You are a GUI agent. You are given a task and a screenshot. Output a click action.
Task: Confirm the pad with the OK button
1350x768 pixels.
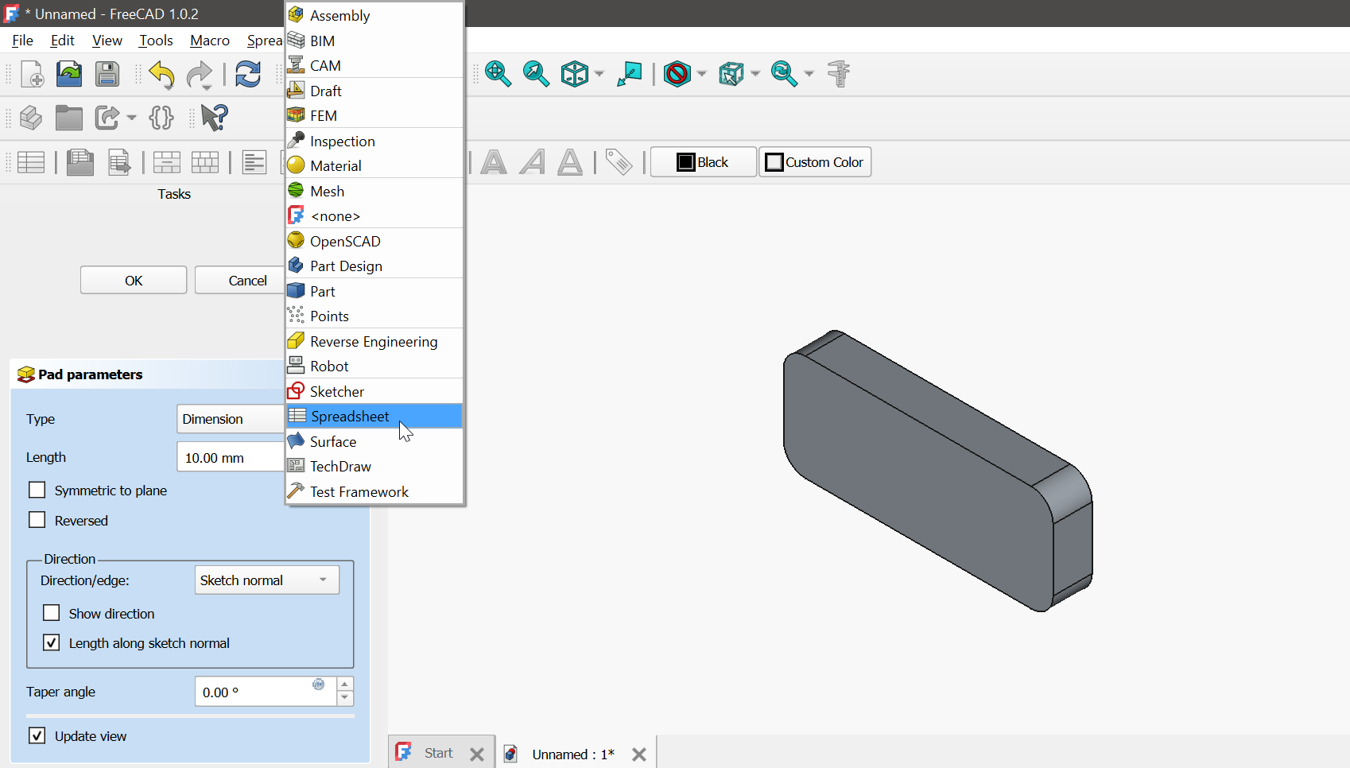coord(134,281)
